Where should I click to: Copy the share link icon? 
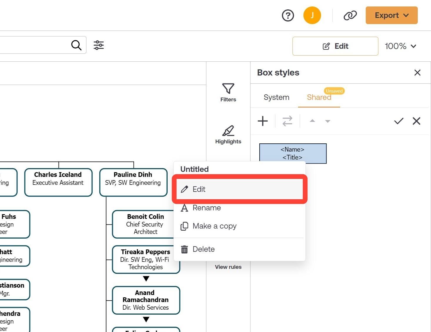(350, 15)
